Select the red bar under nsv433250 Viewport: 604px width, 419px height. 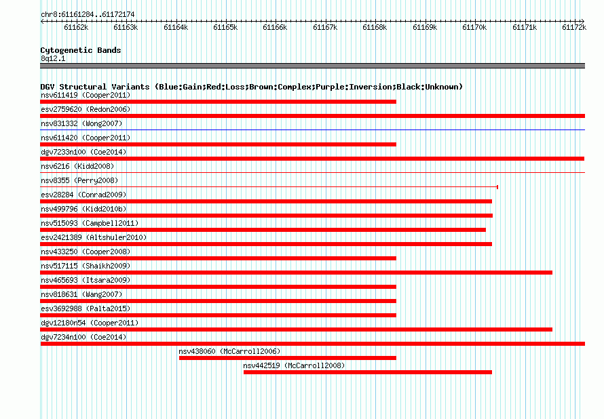218,258
